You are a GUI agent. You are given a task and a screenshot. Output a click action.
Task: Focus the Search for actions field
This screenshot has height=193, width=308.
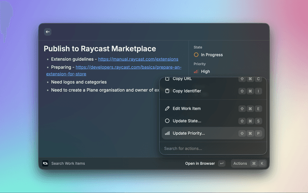(212, 148)
